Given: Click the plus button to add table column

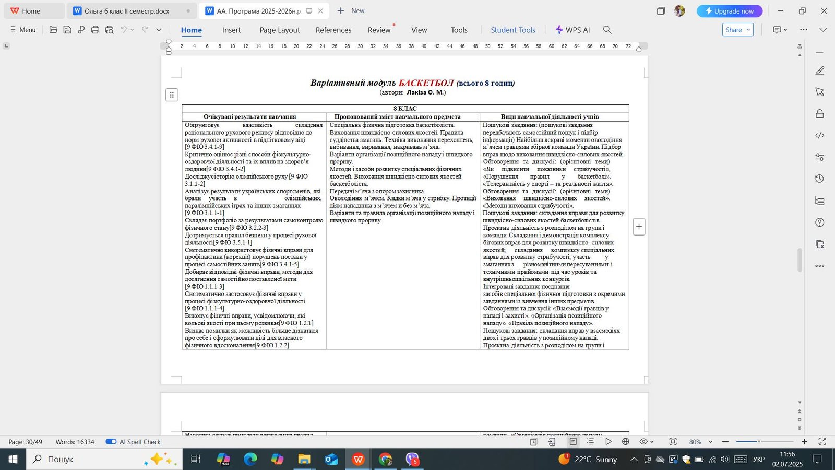Looking at the screenshot, I should coord(639,227).
